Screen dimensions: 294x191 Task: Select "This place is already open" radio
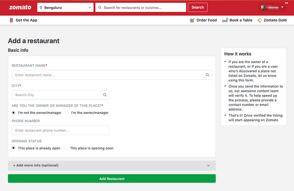point(13,148)
